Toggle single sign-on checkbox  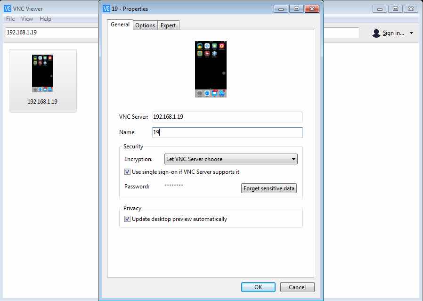[127, 172]
